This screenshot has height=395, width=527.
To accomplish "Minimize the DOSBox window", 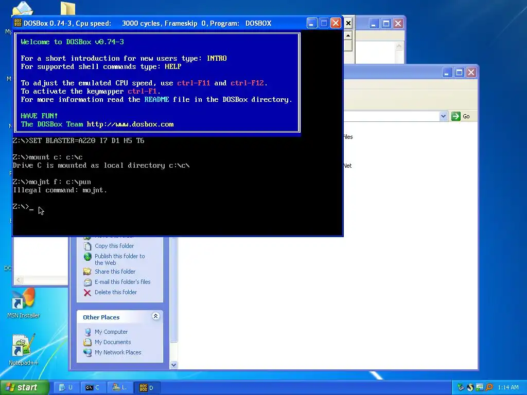I will tap(311, 23).
